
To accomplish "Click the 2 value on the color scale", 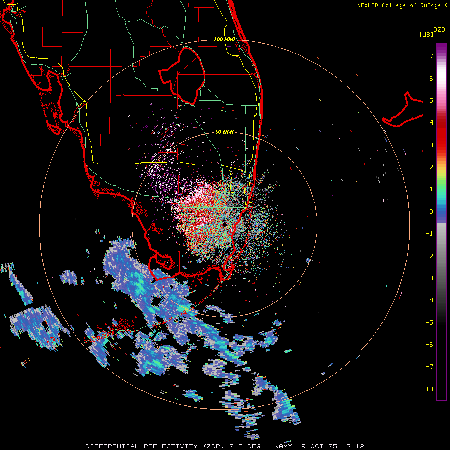I will [x=431, y=167].
